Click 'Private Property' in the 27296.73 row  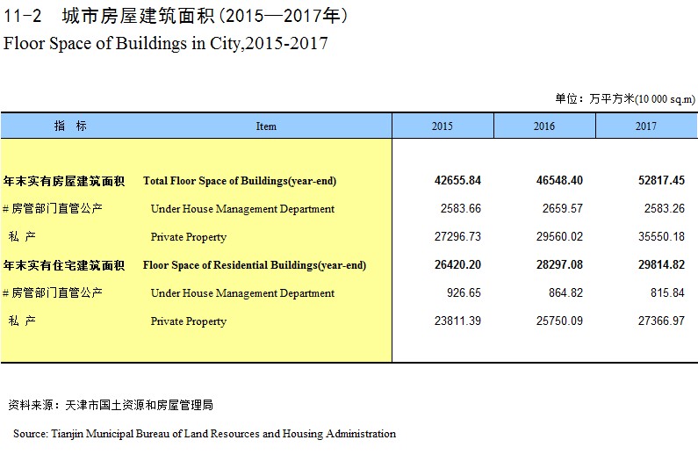point(189,237)
